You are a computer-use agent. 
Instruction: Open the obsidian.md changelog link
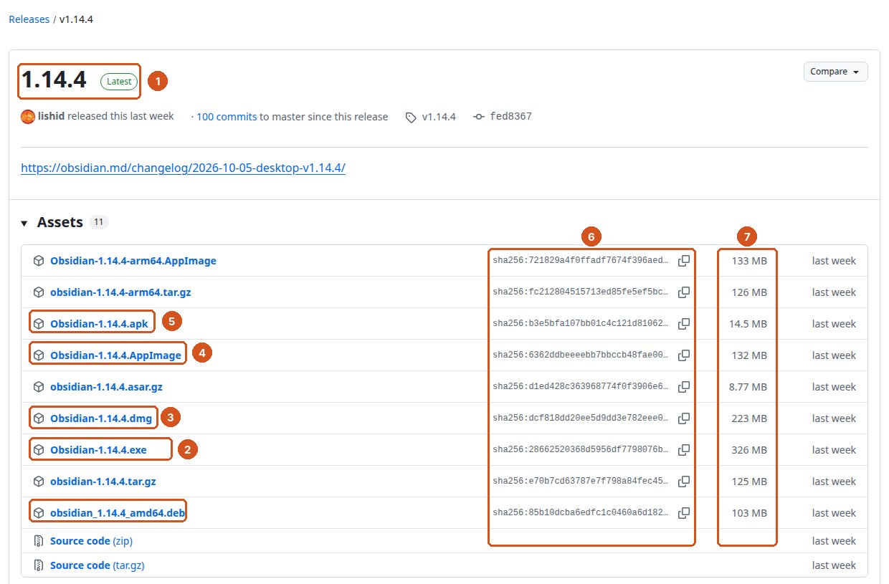(183, 168)
